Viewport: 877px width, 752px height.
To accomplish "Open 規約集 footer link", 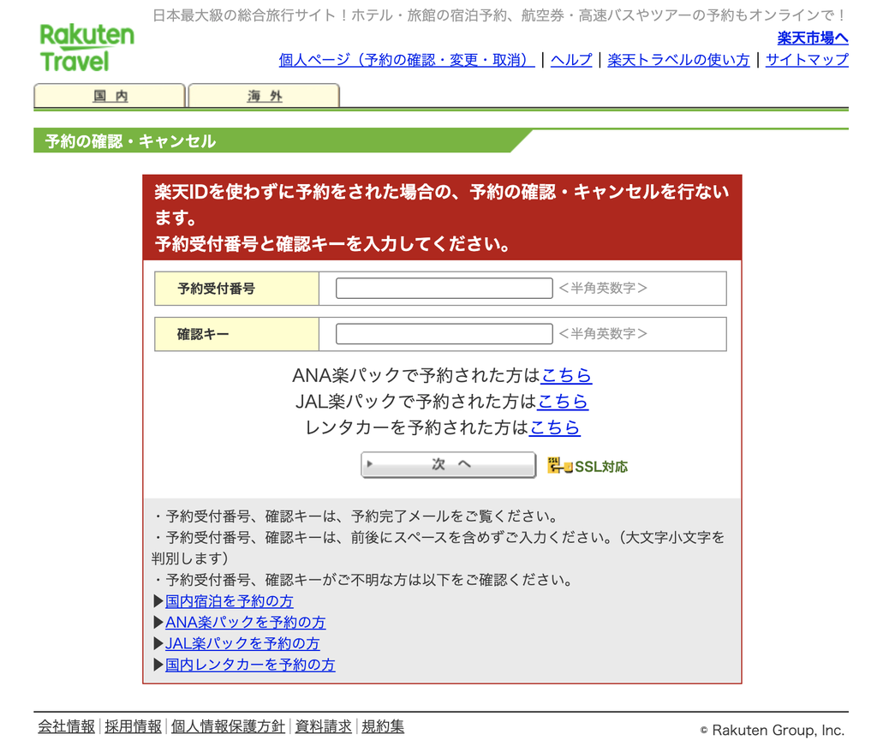I will 383,726.
